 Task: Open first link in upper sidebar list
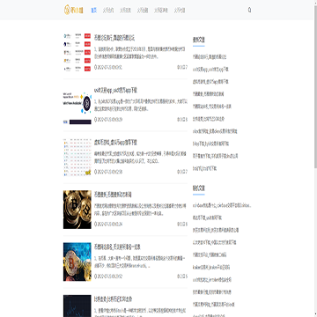pos(210,57)
